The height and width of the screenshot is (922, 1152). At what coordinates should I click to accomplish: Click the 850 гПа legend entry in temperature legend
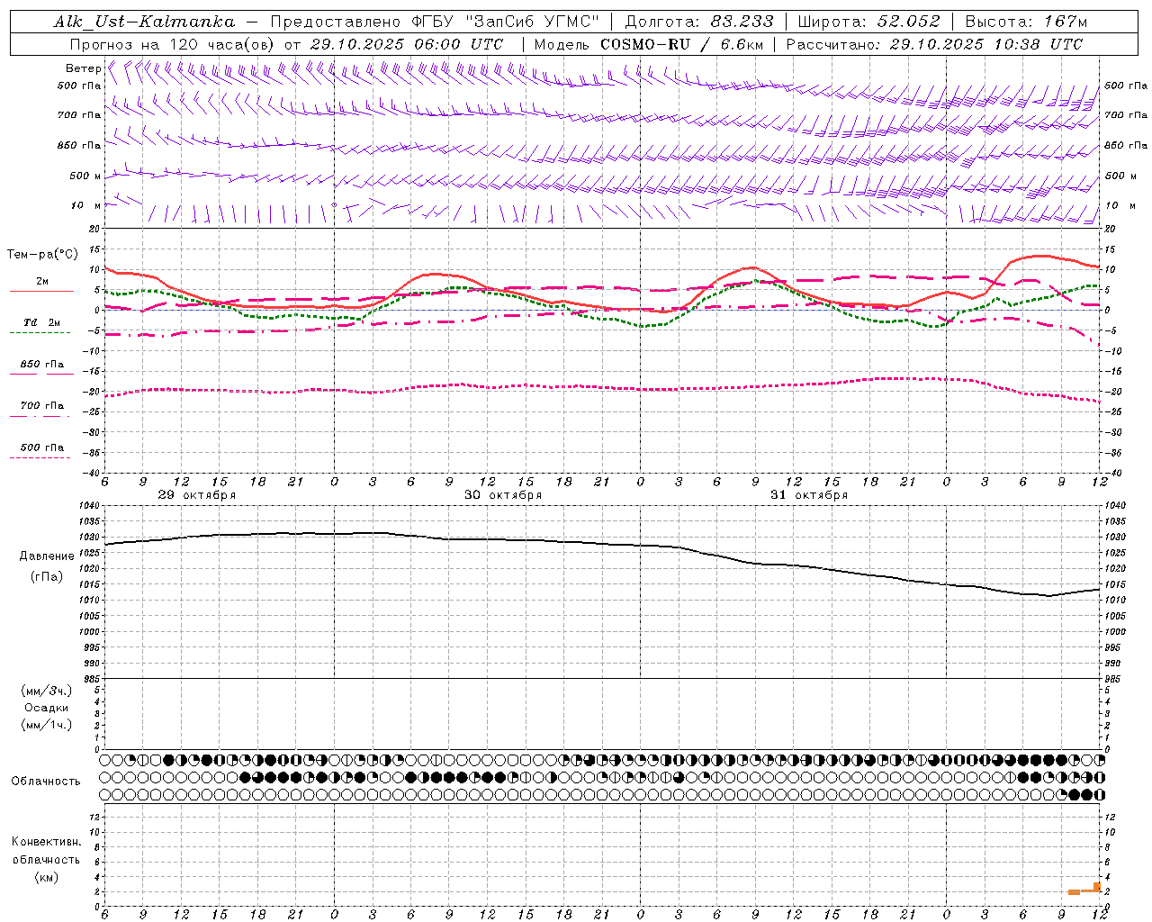click(x=42, y=365)
